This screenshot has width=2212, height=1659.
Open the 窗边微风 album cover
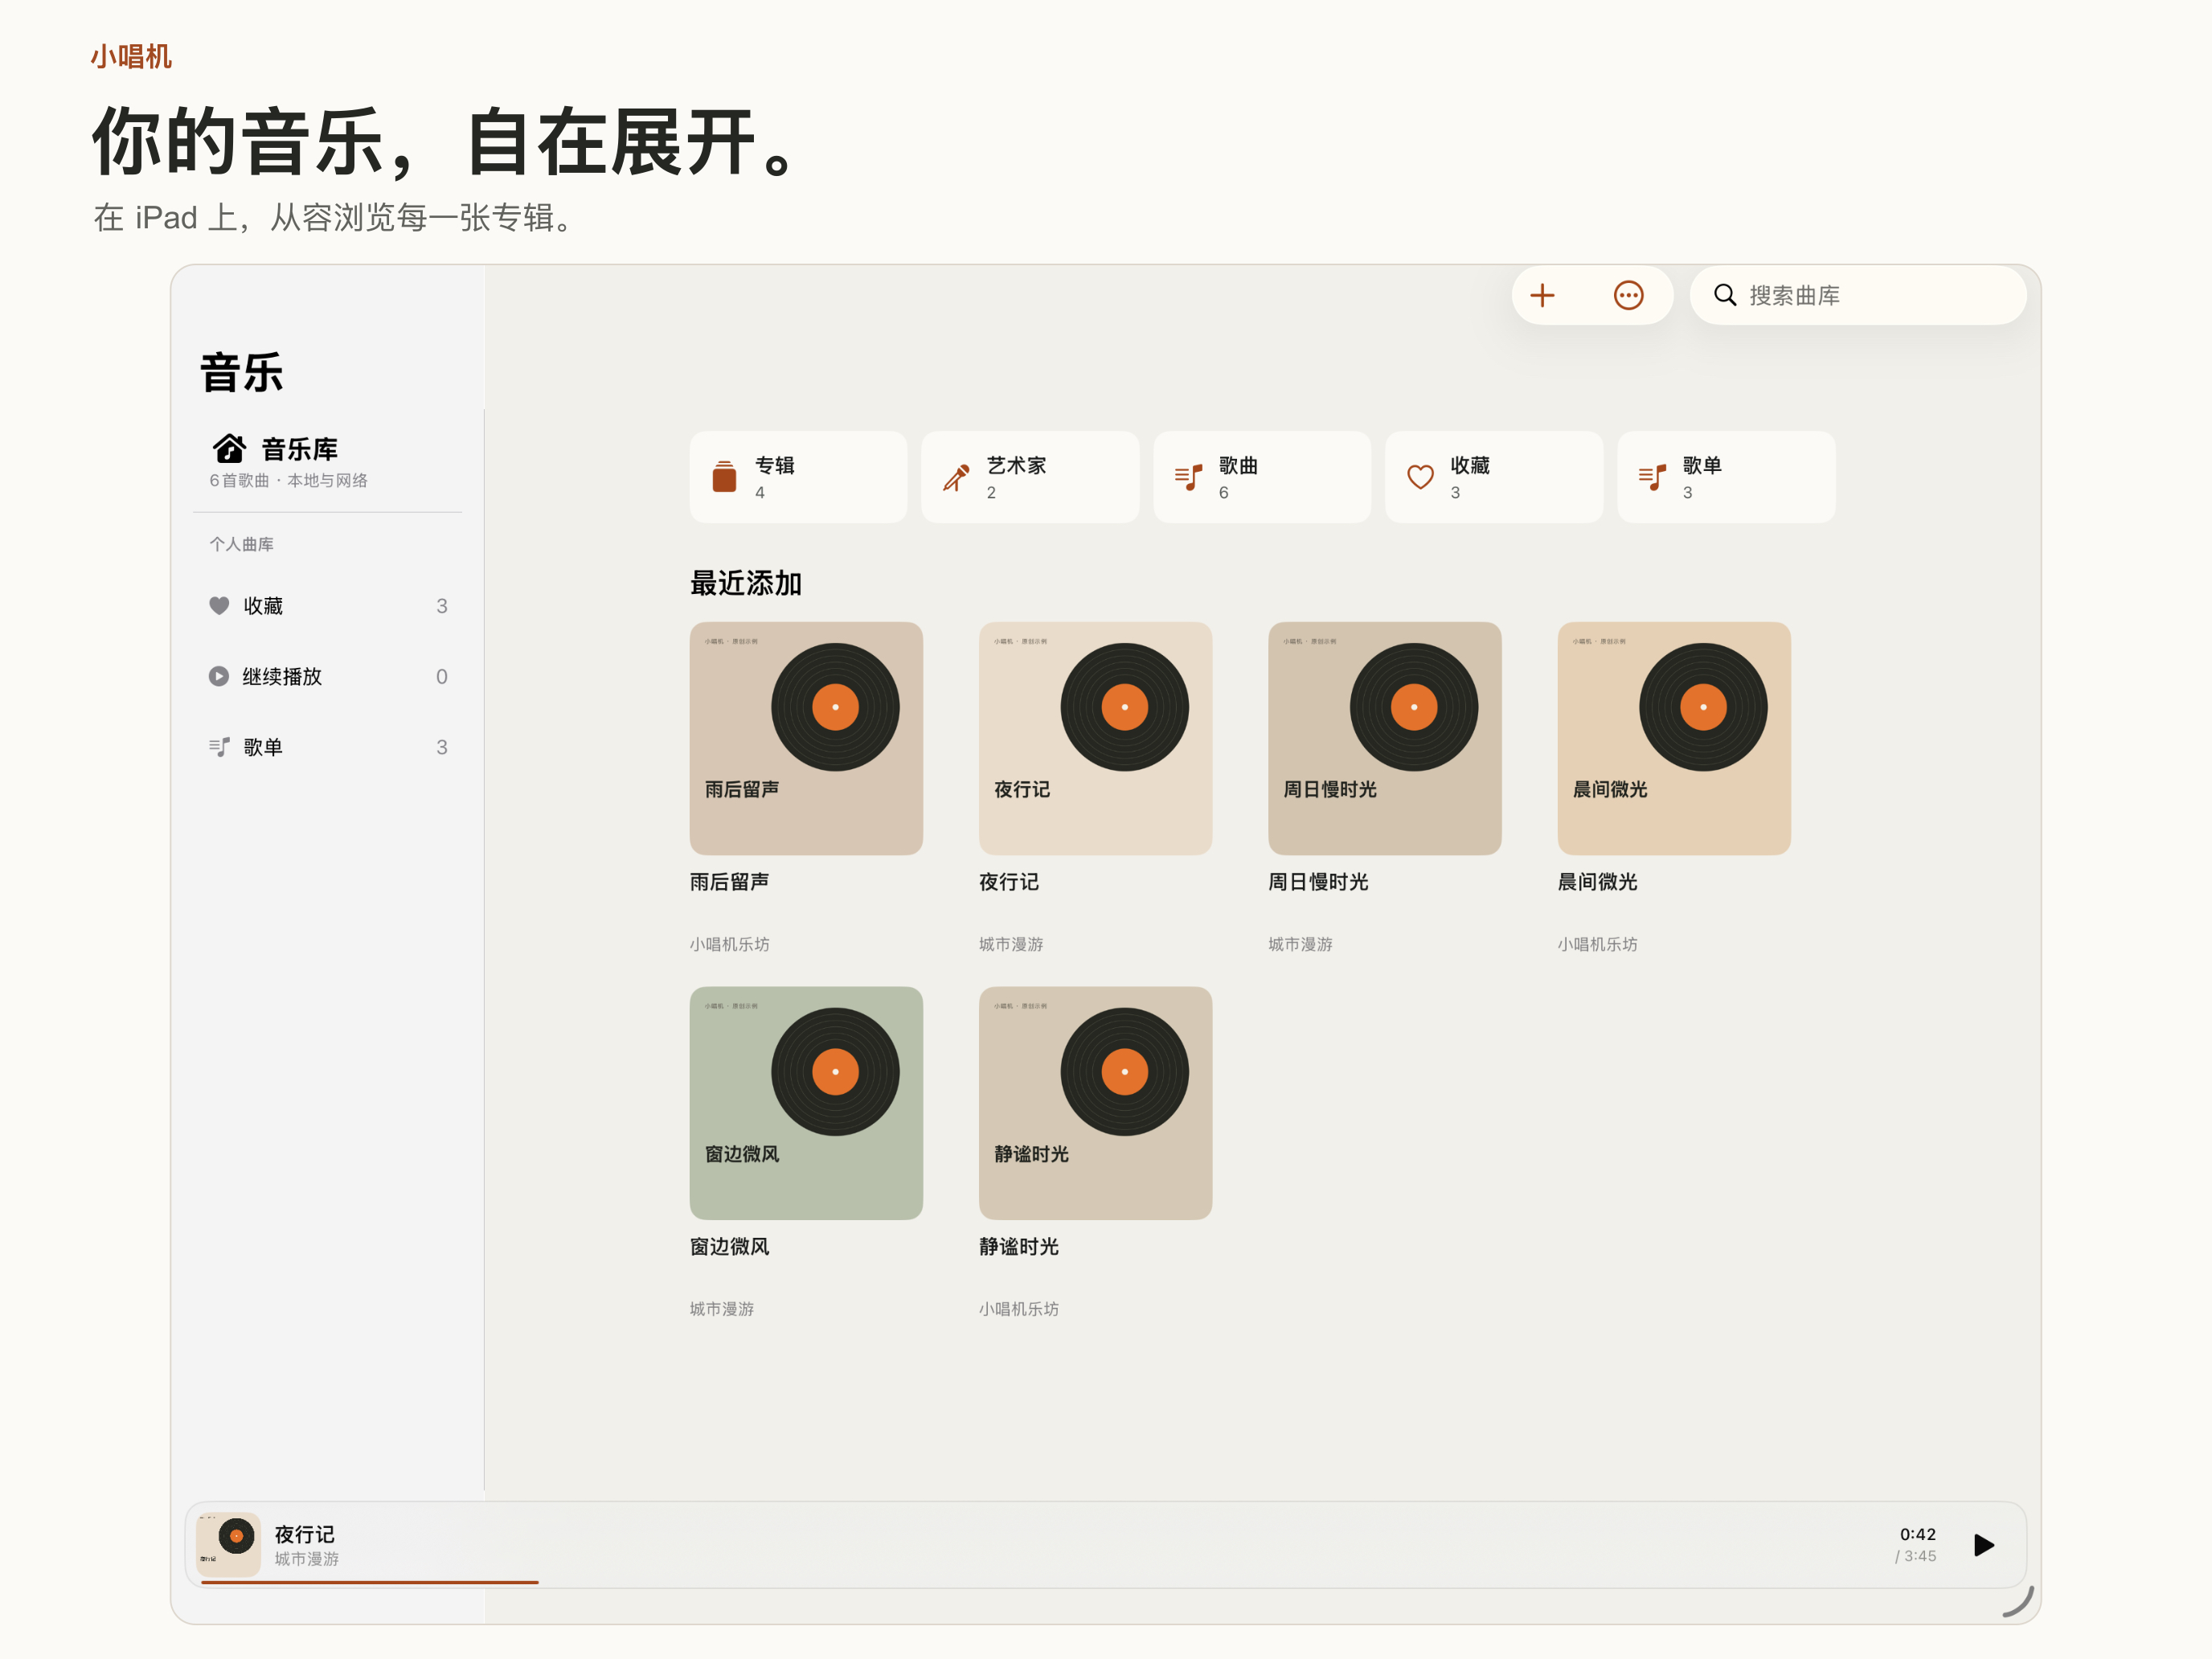click(x=806, y=1103)
